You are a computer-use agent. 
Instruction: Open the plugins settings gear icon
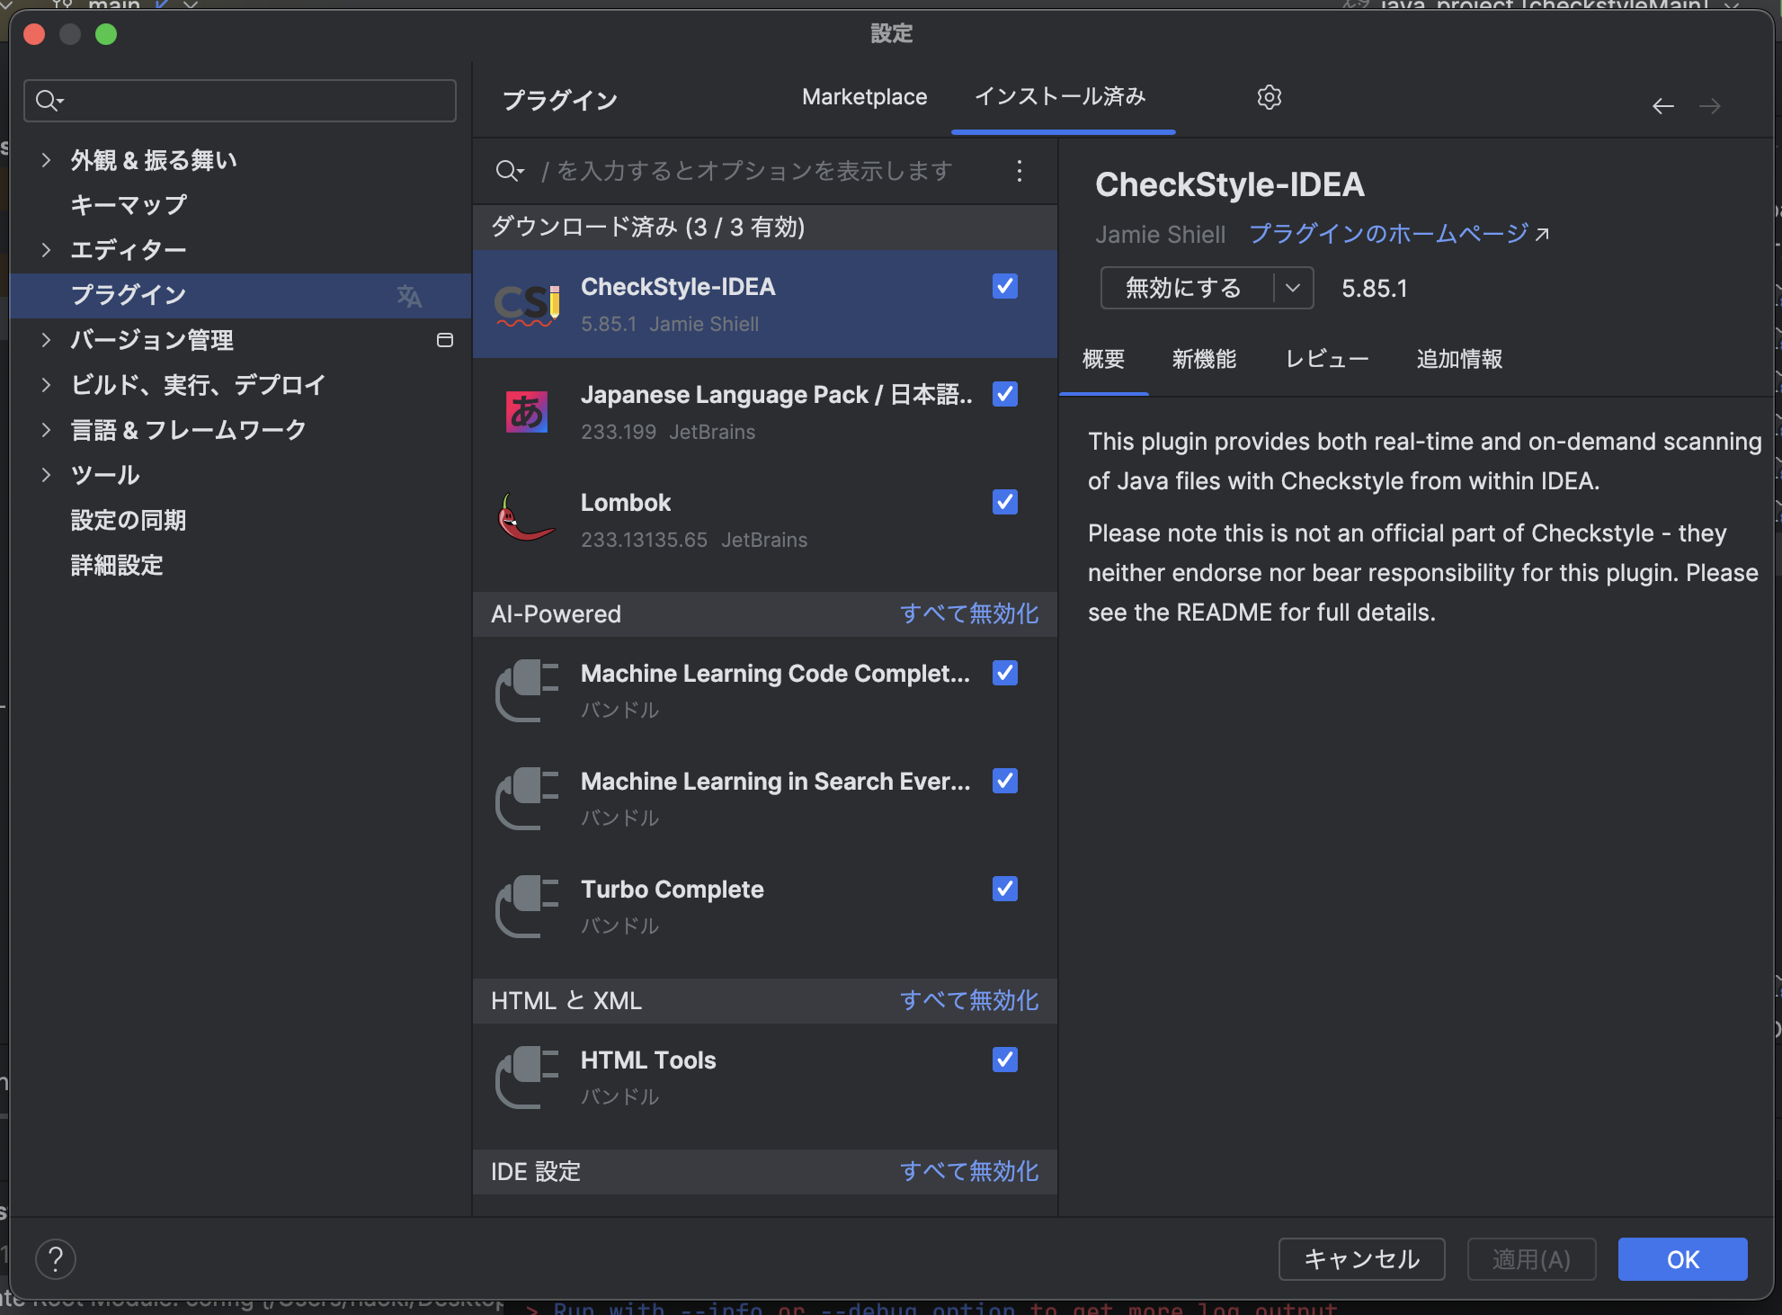click(x=1269, y=97)
